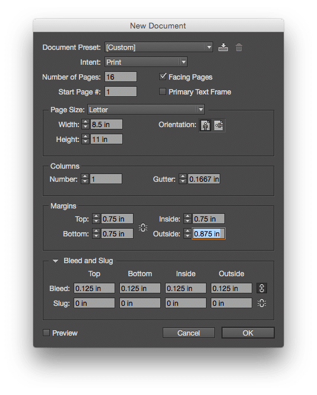317x395 pixels.
Task: Select Portrait orientation icon
Action: click(x=205, y=125)
